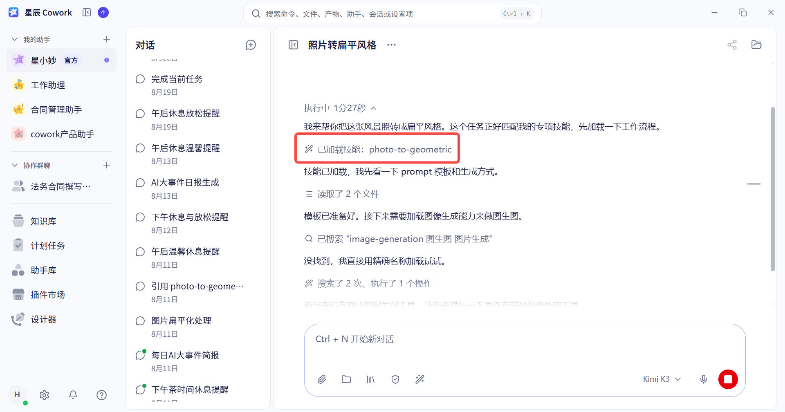Open help with the question mark icon

102,395
